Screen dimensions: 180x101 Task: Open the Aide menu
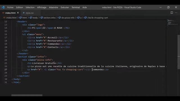85,8
